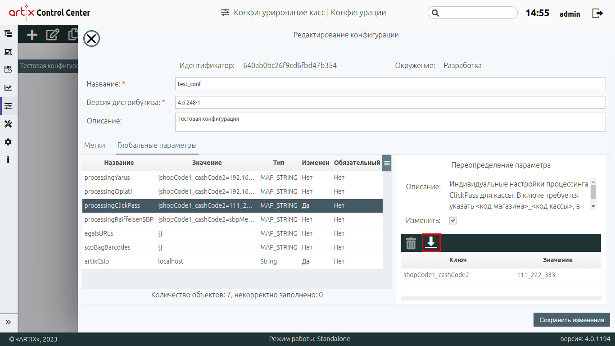Click the key table horizontal scrollbar
615x346 pixels.
[x=501, y=298]
